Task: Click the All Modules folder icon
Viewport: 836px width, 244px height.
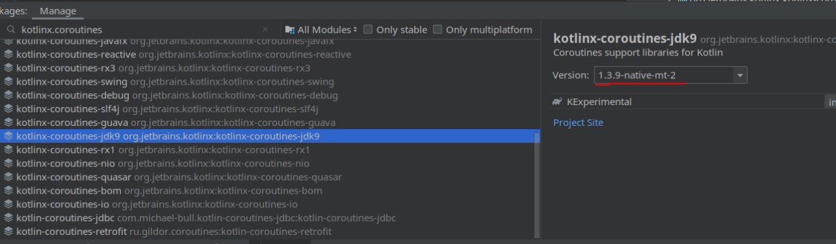Action: tap(290, 29)
